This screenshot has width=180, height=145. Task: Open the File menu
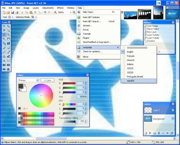pos(4,8)
